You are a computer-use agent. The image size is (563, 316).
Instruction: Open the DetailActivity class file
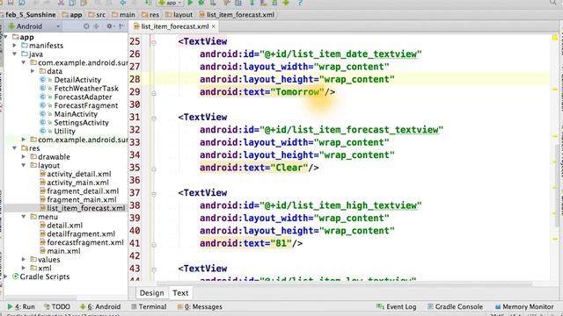[x=77, y=80]
